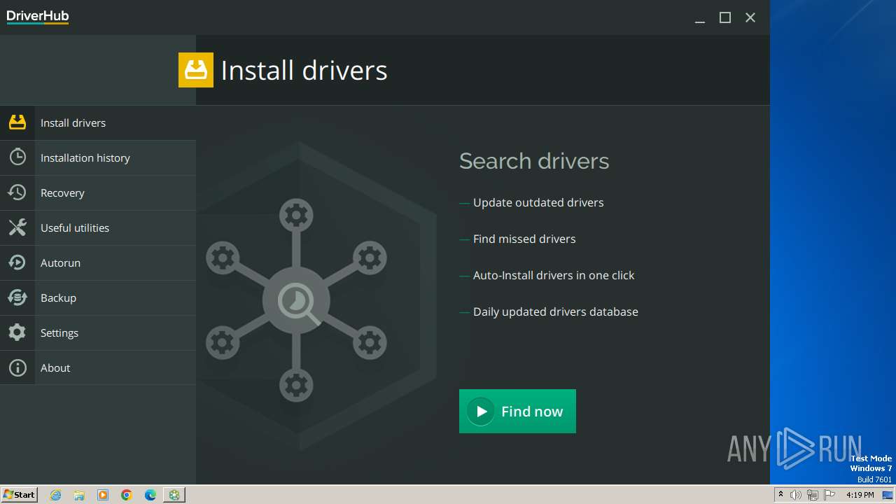Click the network tray icon

click(813, 495)
